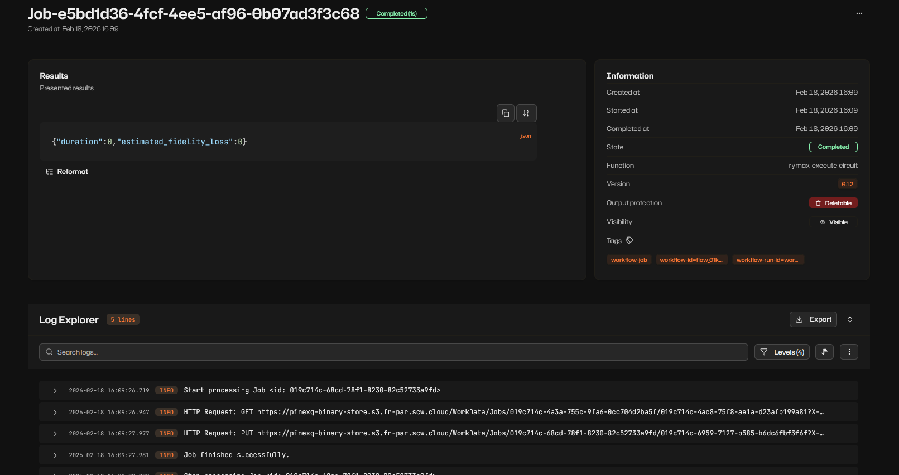Viewport: 899px width, 475px height.
Task: Click the Completed badge in the State row
Action: pyautogui.click(x=833, y=147)
